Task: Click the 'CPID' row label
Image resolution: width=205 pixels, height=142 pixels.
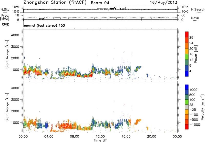Action: tap(6, 24)
